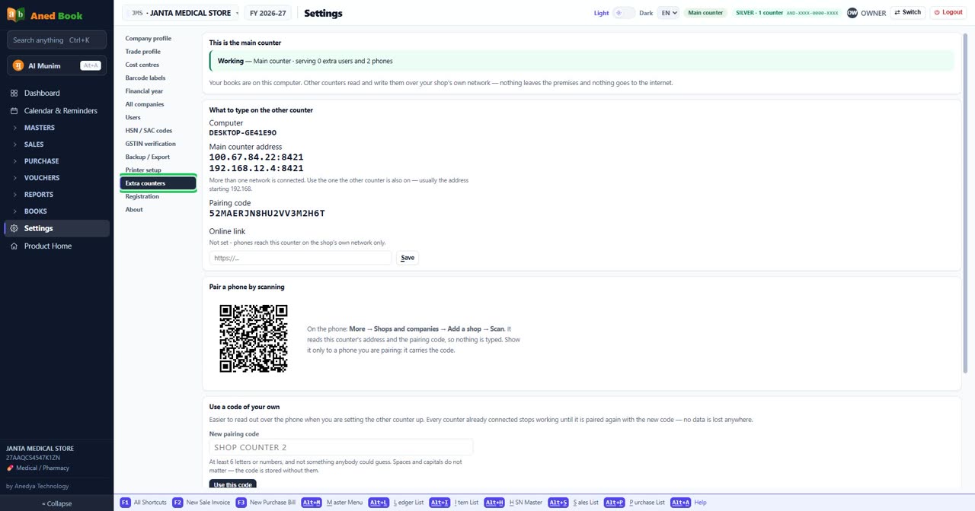Toggle the Light/Dark theme switch

[624, 13]
